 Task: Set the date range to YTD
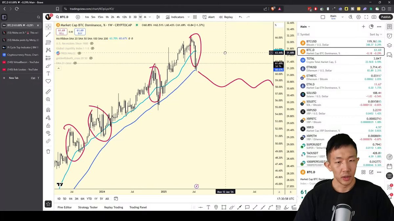[89, 199]
